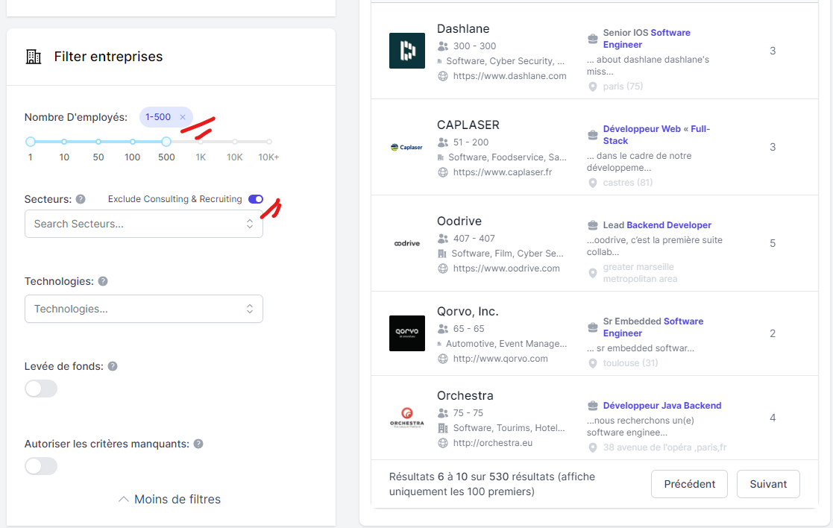Click the 10K point on employee slider
Image resolution: width=833 pixels, height=528 pixels.
click(235, 142)
